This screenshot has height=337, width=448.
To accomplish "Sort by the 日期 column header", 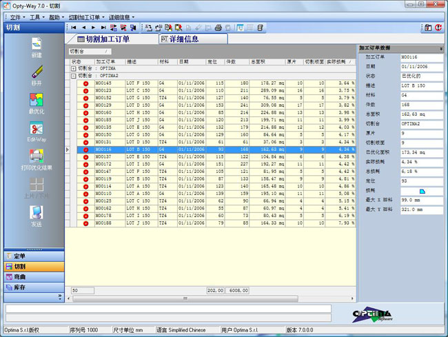I will tap(192, 62).
